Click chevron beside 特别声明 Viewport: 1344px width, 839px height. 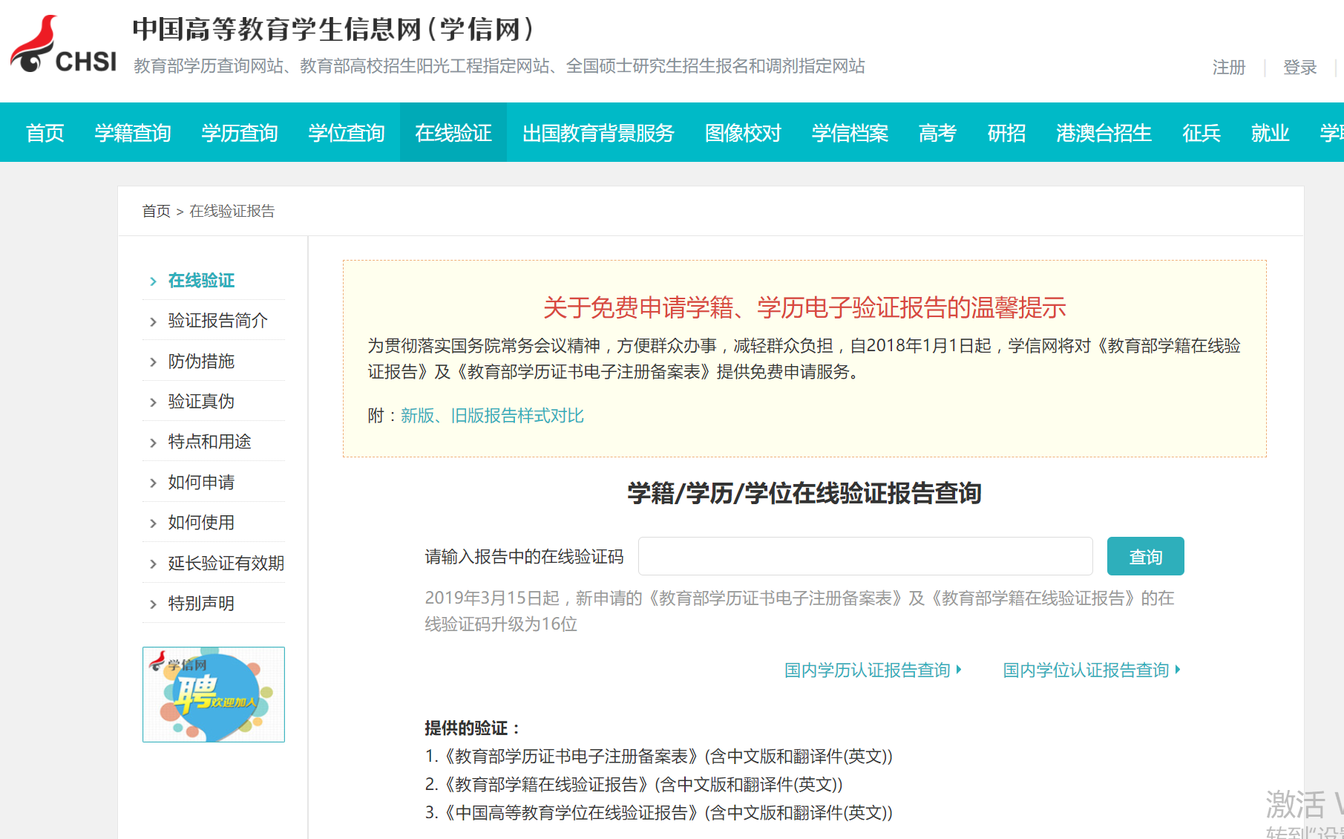153,604
